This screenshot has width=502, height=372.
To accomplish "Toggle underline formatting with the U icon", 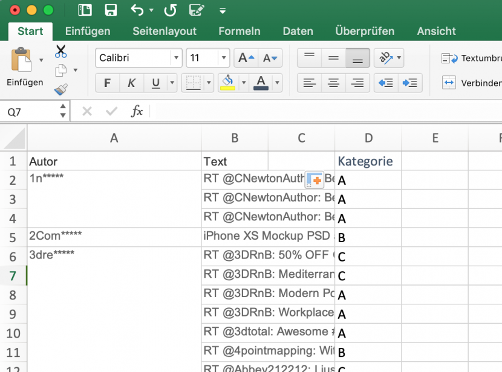I will click(155, 83).
